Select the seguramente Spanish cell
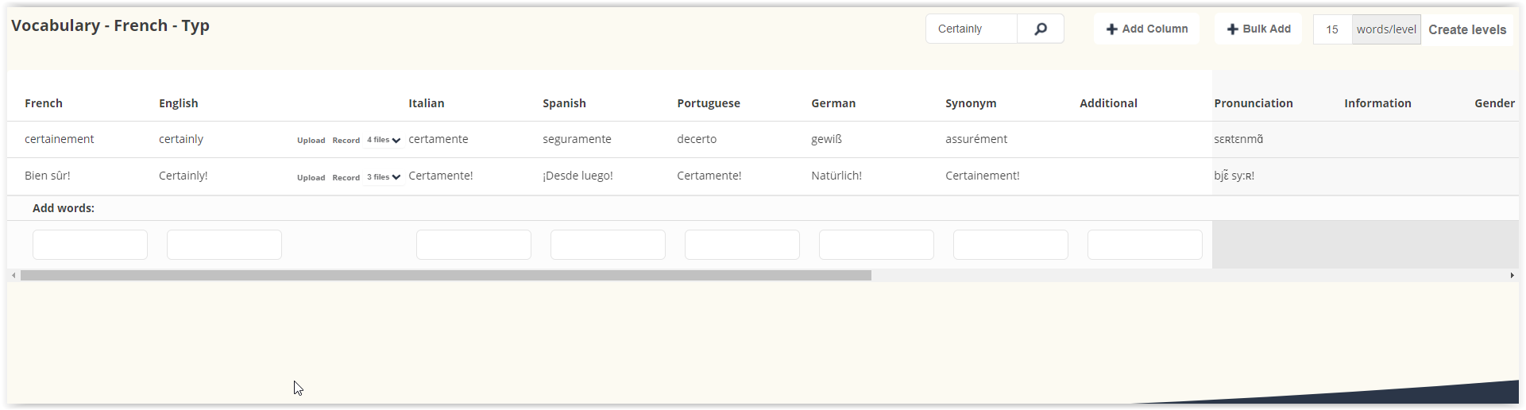 (577, 139)
